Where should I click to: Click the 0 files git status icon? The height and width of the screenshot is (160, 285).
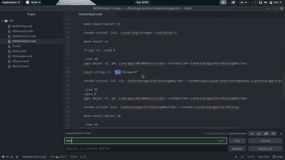(x=278, y=157)
